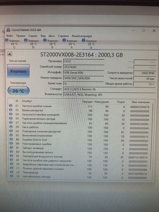Viewport: 159px width, 212px height.
Task: Click the Интерфейс field USB (Serial ATA)
Action: (83, 72)
